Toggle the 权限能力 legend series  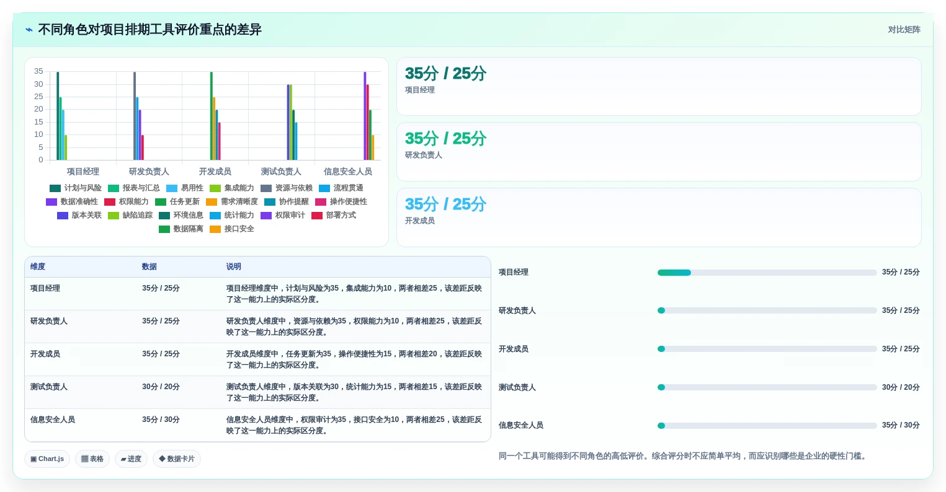point(127,202)
